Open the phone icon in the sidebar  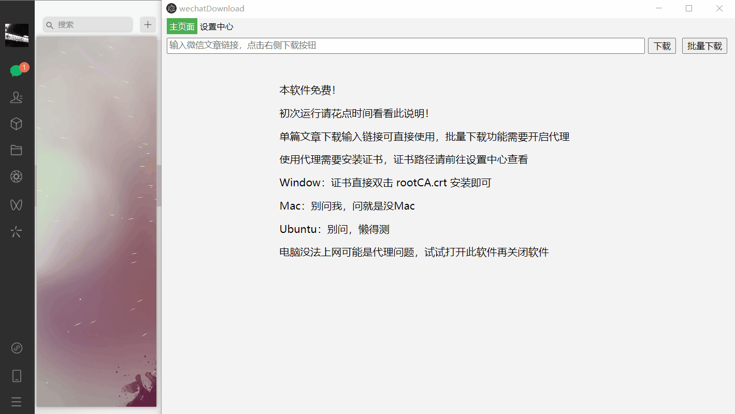point(17,376)
